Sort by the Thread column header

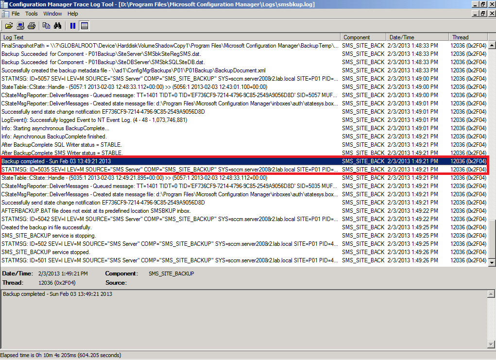[468, 37]
